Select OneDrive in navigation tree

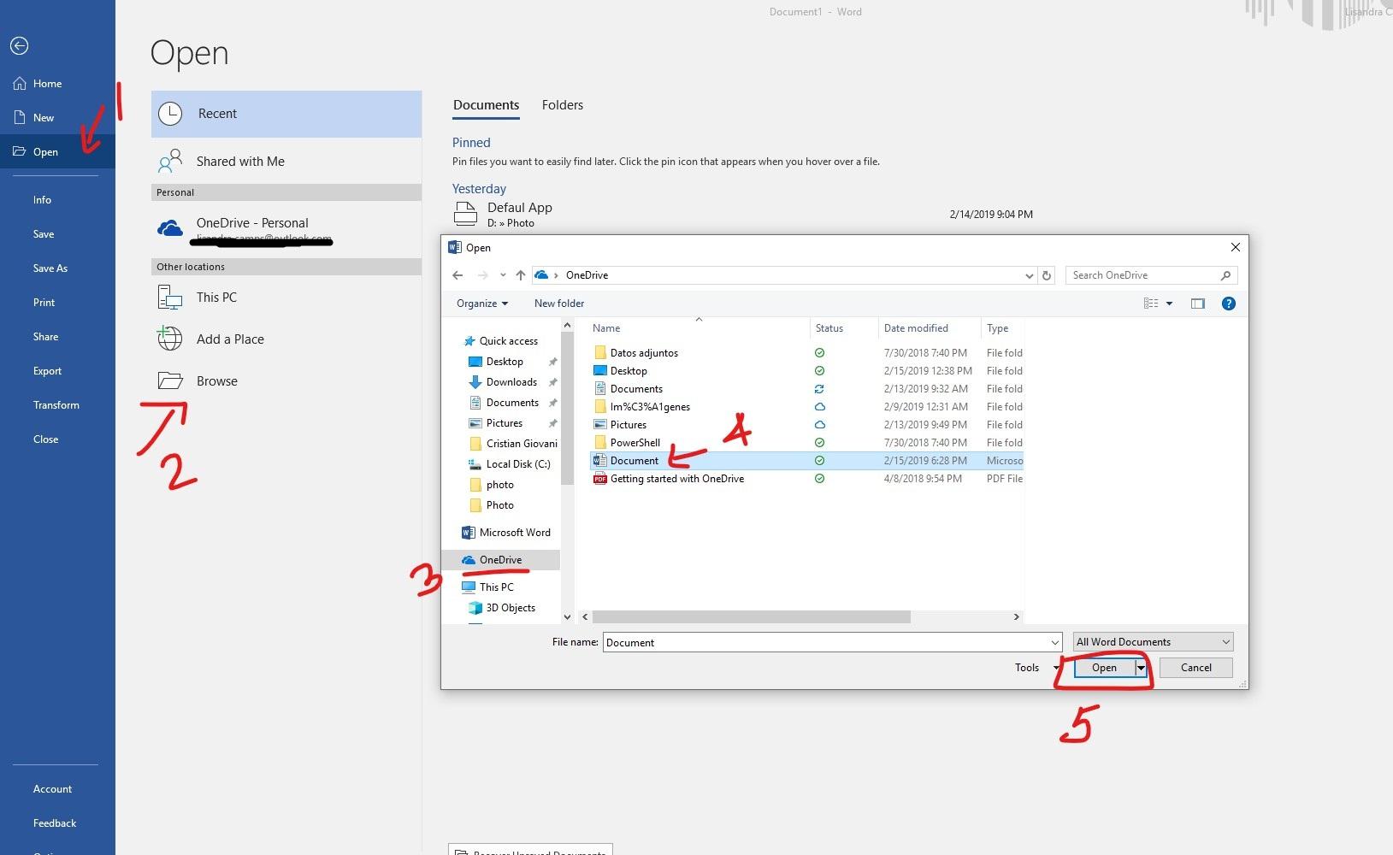pos(500,560)
